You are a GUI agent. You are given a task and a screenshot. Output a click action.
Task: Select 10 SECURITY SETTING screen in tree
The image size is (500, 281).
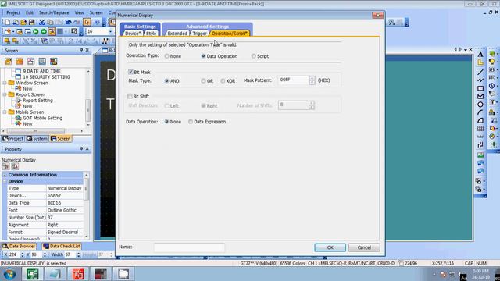tap(46, 77)
